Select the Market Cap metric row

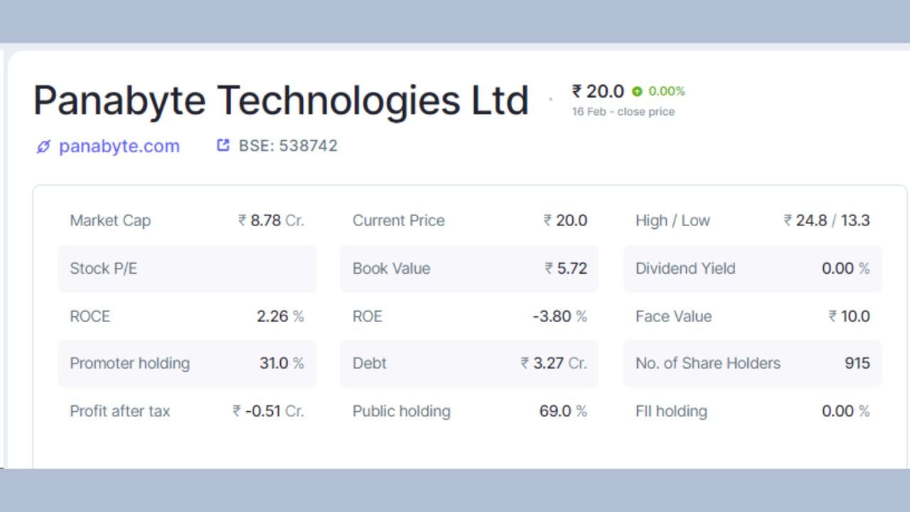pos(188,220)
